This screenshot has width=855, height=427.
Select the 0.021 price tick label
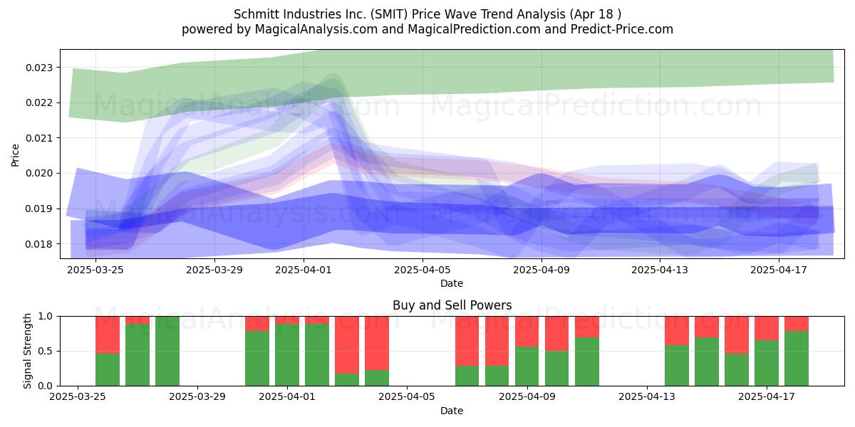click(40, 138)
